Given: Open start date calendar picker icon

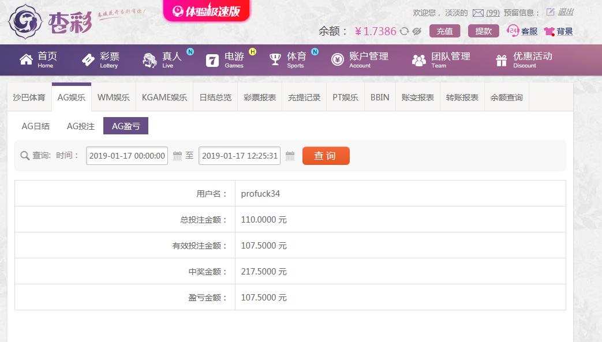Looking at the screenshot, I should coord(178,156).
